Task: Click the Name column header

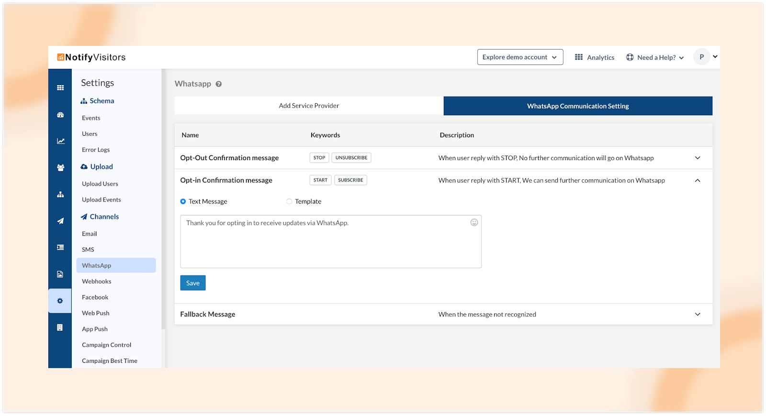Action: 190,135
